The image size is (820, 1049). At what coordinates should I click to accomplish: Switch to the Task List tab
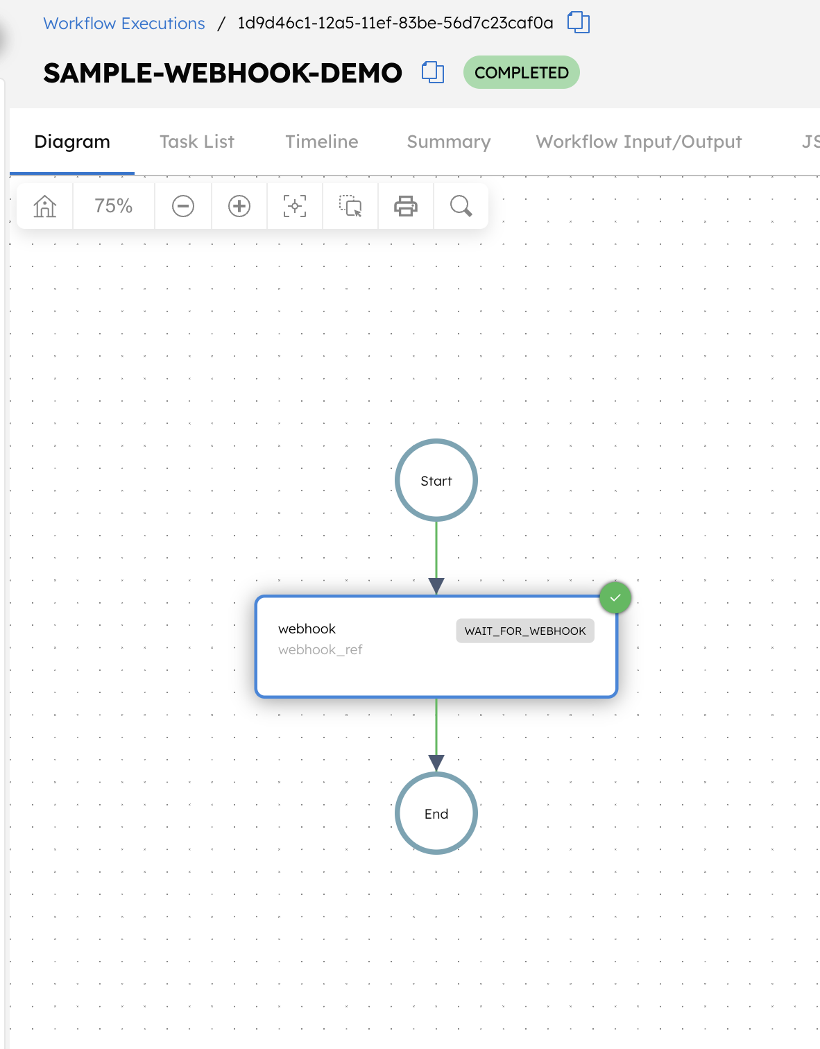pyautogui.click(x=197, y=142)
